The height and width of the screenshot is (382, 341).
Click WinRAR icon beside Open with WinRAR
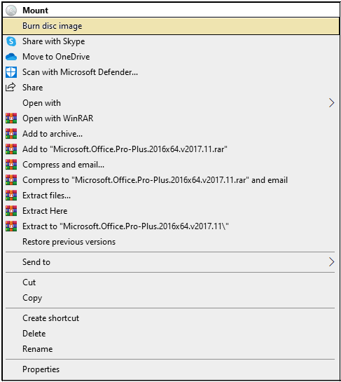[11, 118]
